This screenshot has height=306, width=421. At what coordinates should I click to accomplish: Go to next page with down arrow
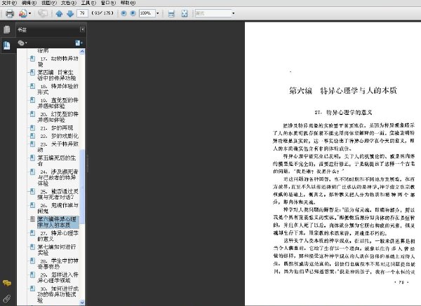coord(70,13)
